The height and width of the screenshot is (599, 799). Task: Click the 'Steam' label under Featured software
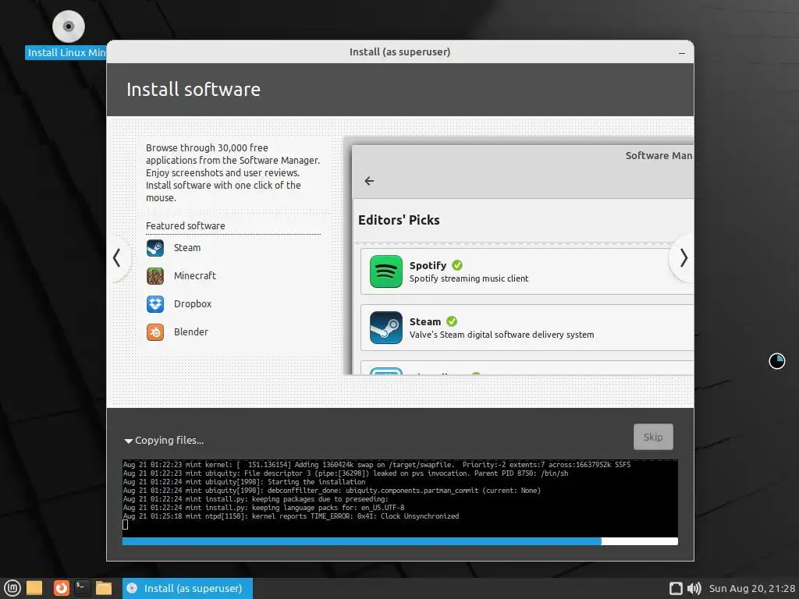tap(187, 248)
